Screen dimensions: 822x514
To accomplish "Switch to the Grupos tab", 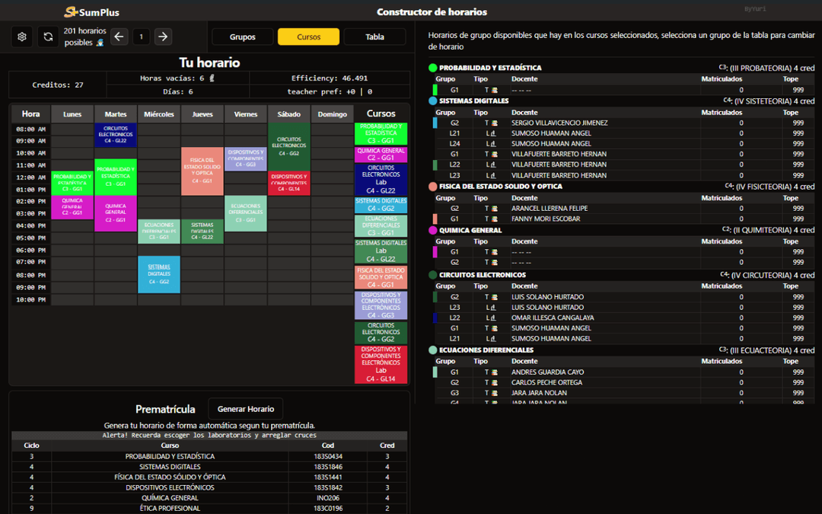I will click(x=242, y=37).
